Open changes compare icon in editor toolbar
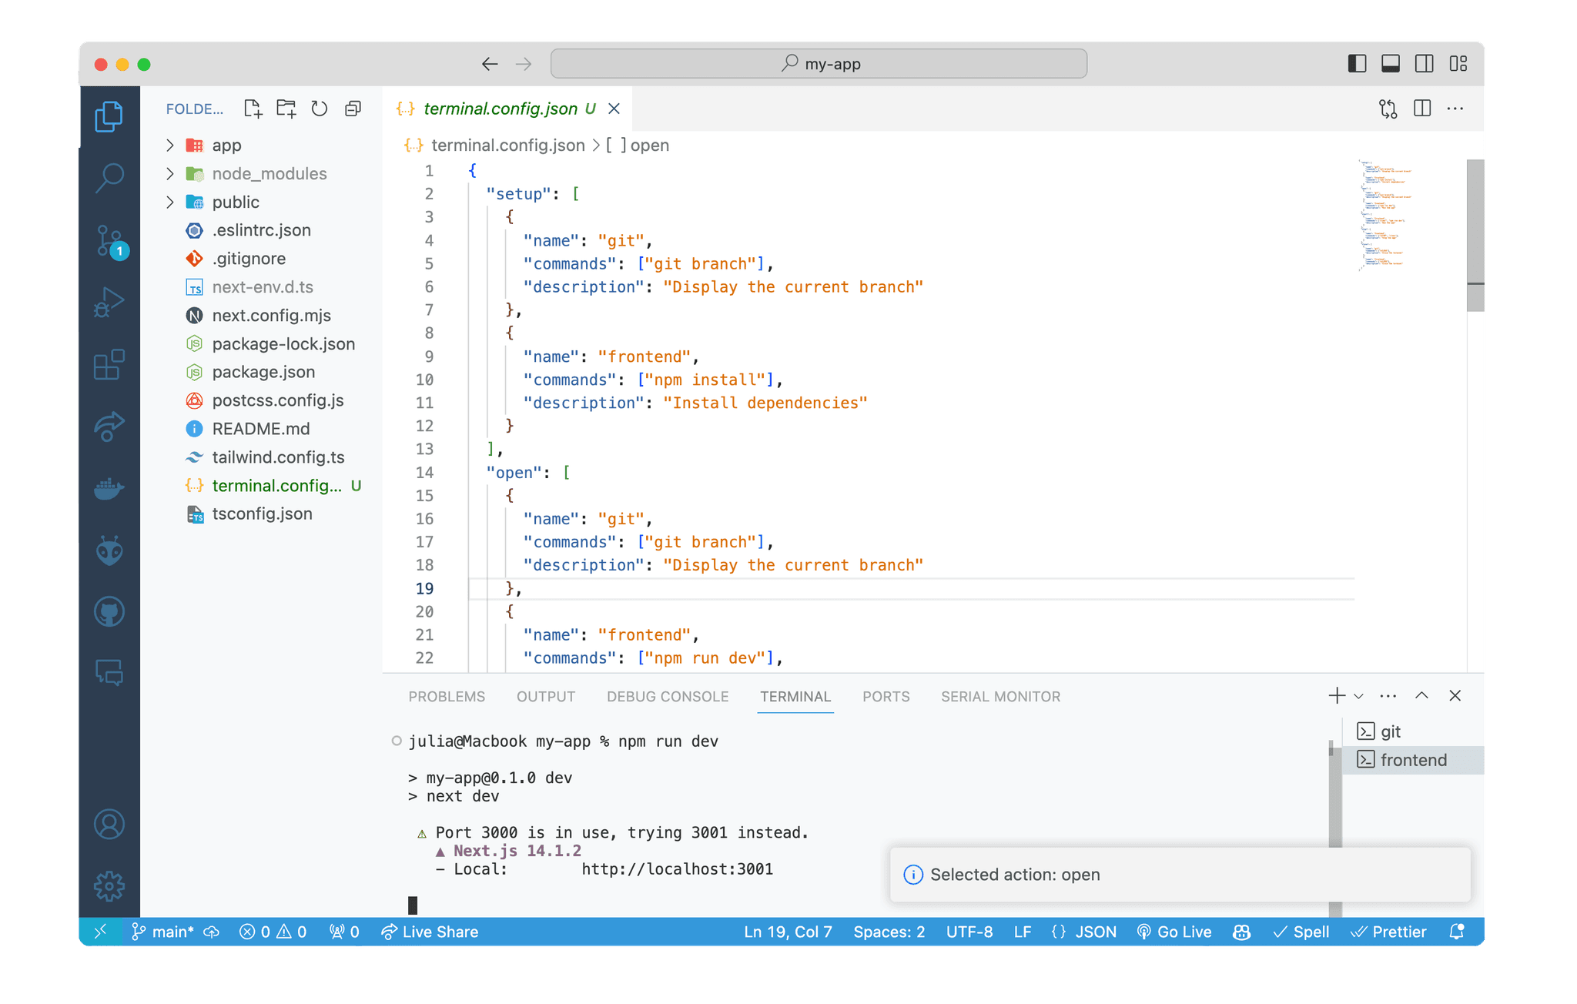 coord(1388,109)
